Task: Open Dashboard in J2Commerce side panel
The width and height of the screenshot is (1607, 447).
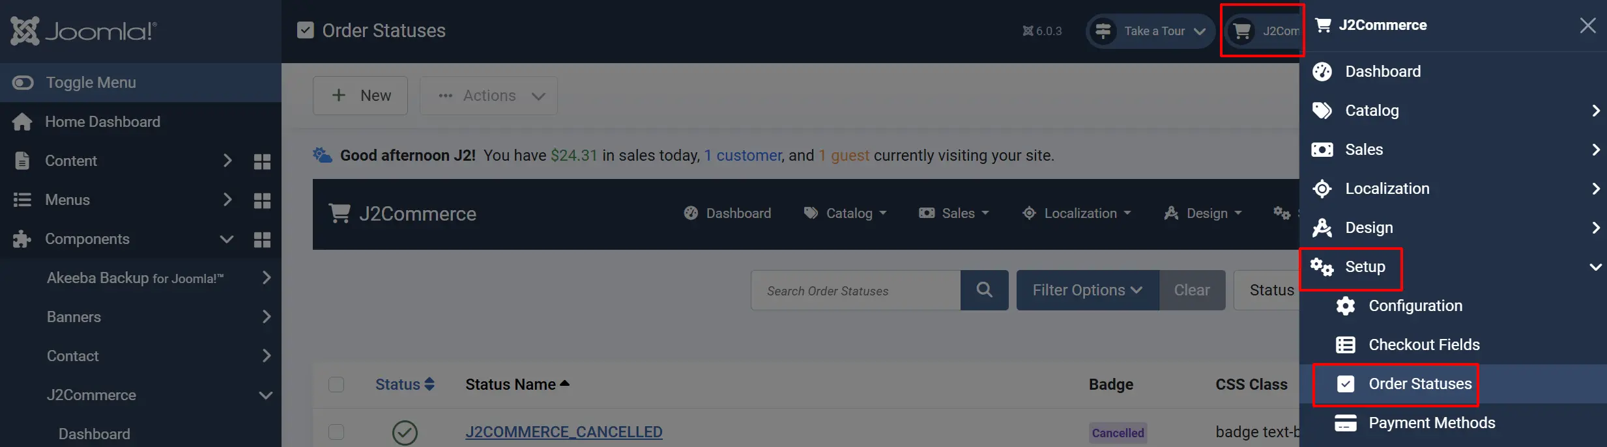Action: coord(1382,72)
